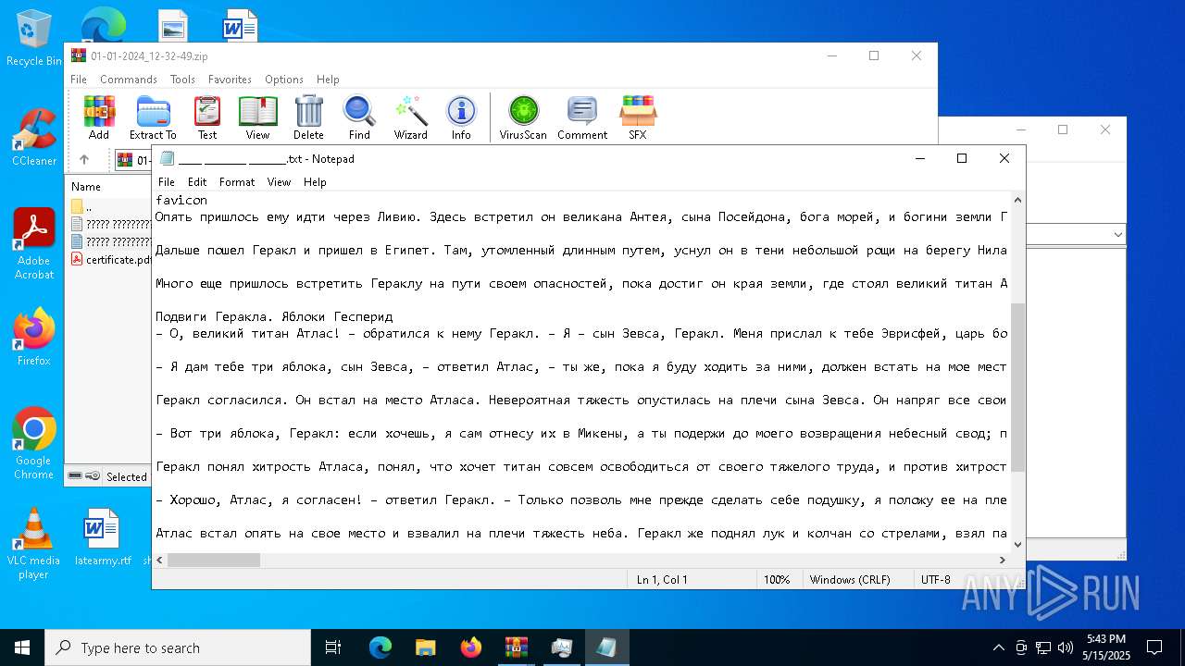Viewport: 1185px width, 666px height.
Task: Open Google Chrome desktop shortcut
Action: coord(33,444)
